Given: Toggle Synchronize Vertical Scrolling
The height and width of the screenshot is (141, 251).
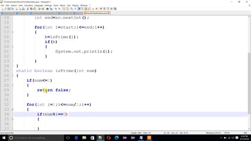Looking at the screenshot, I should (x=64, y=9).
